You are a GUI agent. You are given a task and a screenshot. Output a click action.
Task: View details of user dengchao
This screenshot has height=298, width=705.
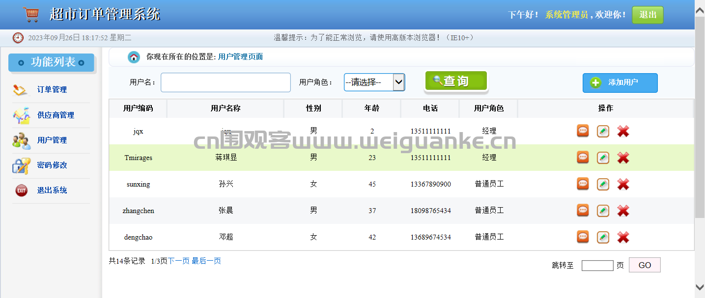(583, 237)
